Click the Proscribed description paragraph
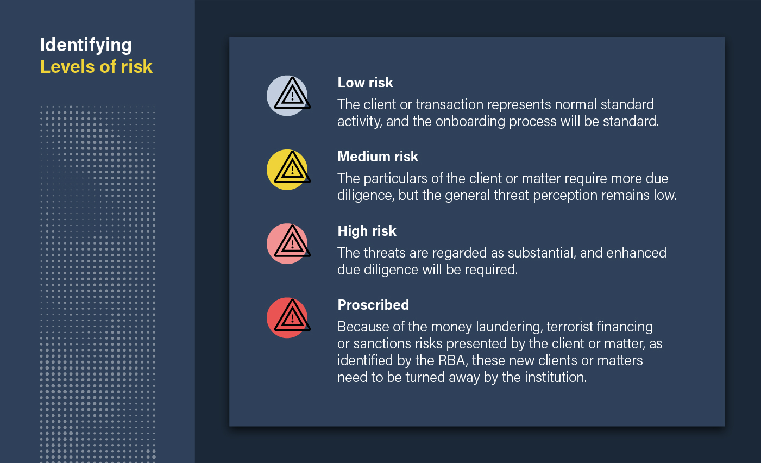The width and height of the screenshot is (761, 463). pos(500,352)
